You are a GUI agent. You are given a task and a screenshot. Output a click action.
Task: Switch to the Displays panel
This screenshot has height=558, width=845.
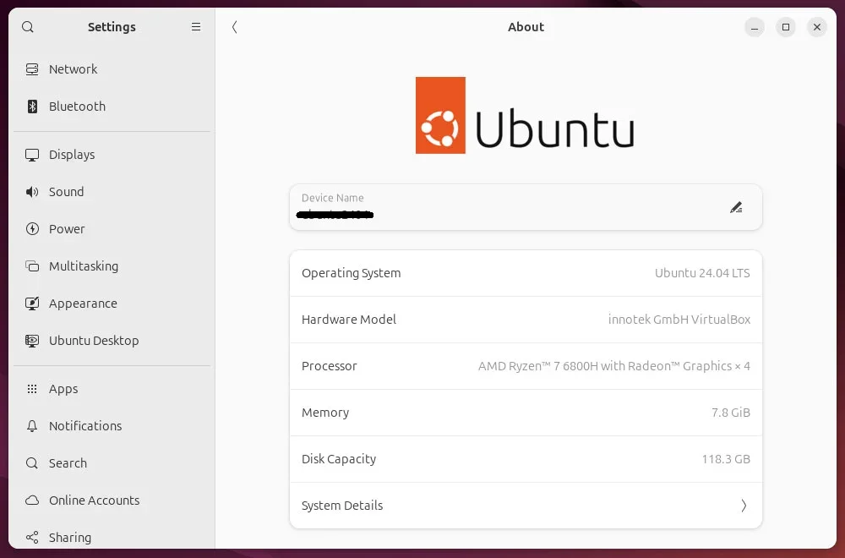[x=112, y=155]
